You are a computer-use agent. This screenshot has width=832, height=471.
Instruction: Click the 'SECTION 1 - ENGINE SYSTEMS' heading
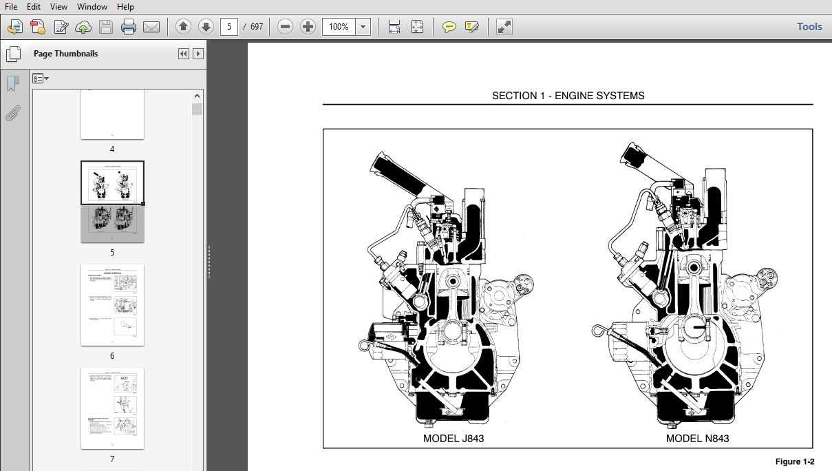pos(568,96)
